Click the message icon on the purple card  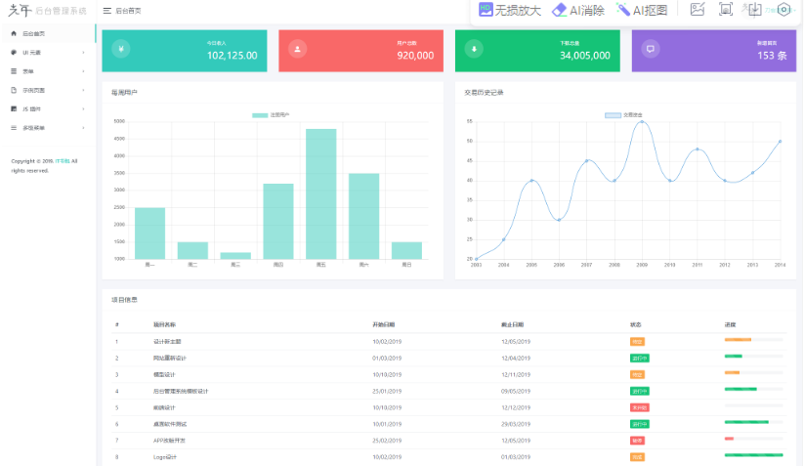pos(651,49)
